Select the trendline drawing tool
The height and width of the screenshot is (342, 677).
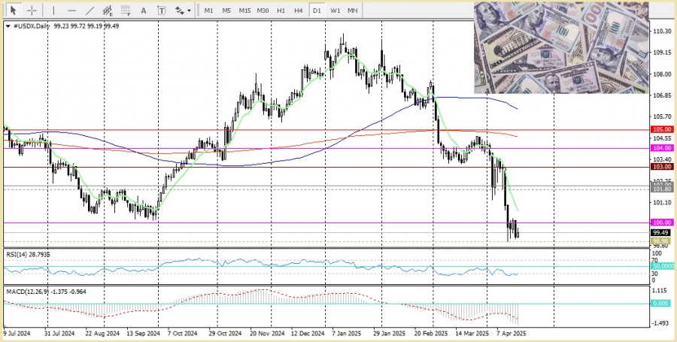coord(90,11)
